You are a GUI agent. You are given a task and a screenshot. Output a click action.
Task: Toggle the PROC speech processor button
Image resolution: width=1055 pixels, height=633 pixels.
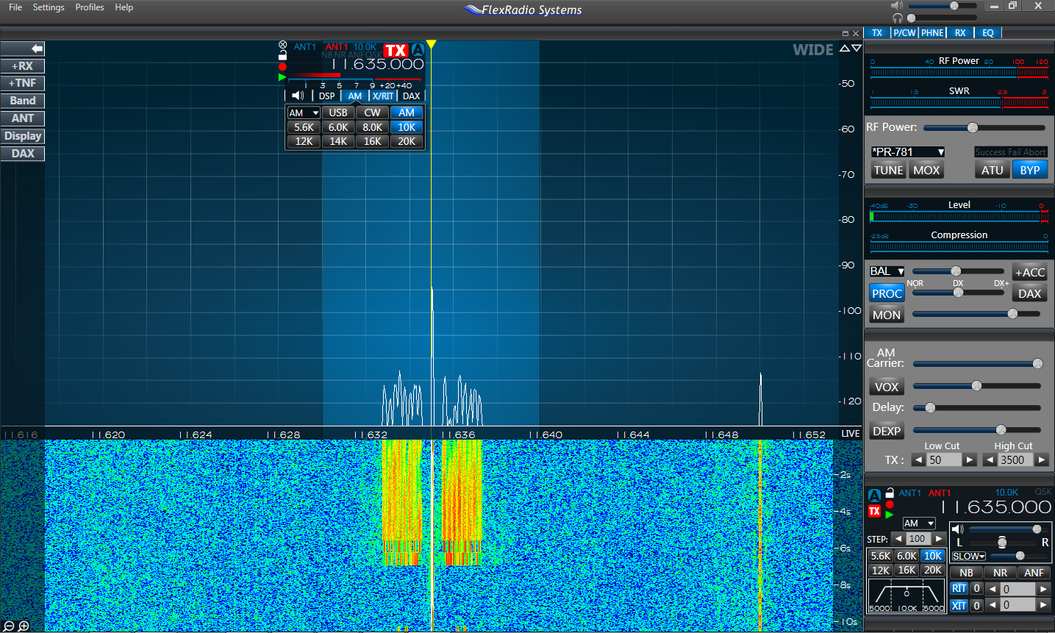click(887, 293)
